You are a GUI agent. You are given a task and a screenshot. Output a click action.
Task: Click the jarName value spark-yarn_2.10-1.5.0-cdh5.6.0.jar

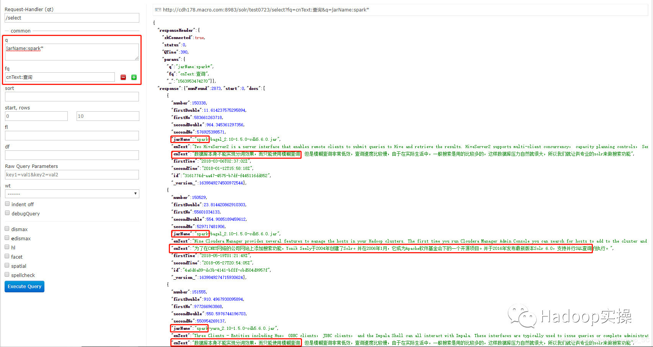pos(236,328)
